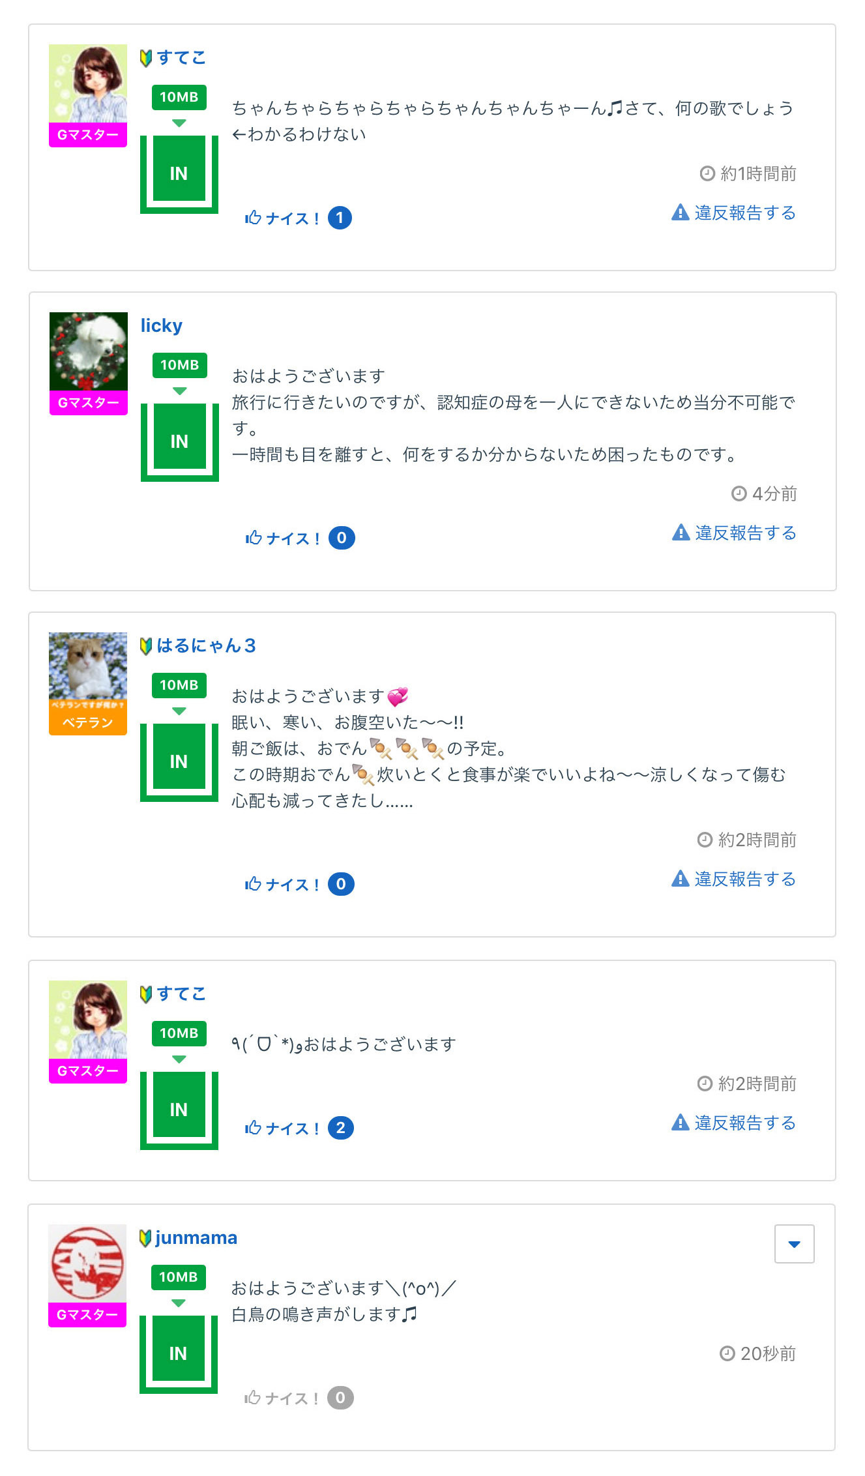The width and height of the screenshot is (865, 1476).
Task: Click licky's white dog wreath avatar
Action: (89, 351)
